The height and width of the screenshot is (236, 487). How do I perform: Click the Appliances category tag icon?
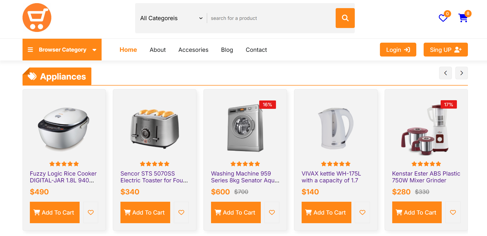(32, 76)
